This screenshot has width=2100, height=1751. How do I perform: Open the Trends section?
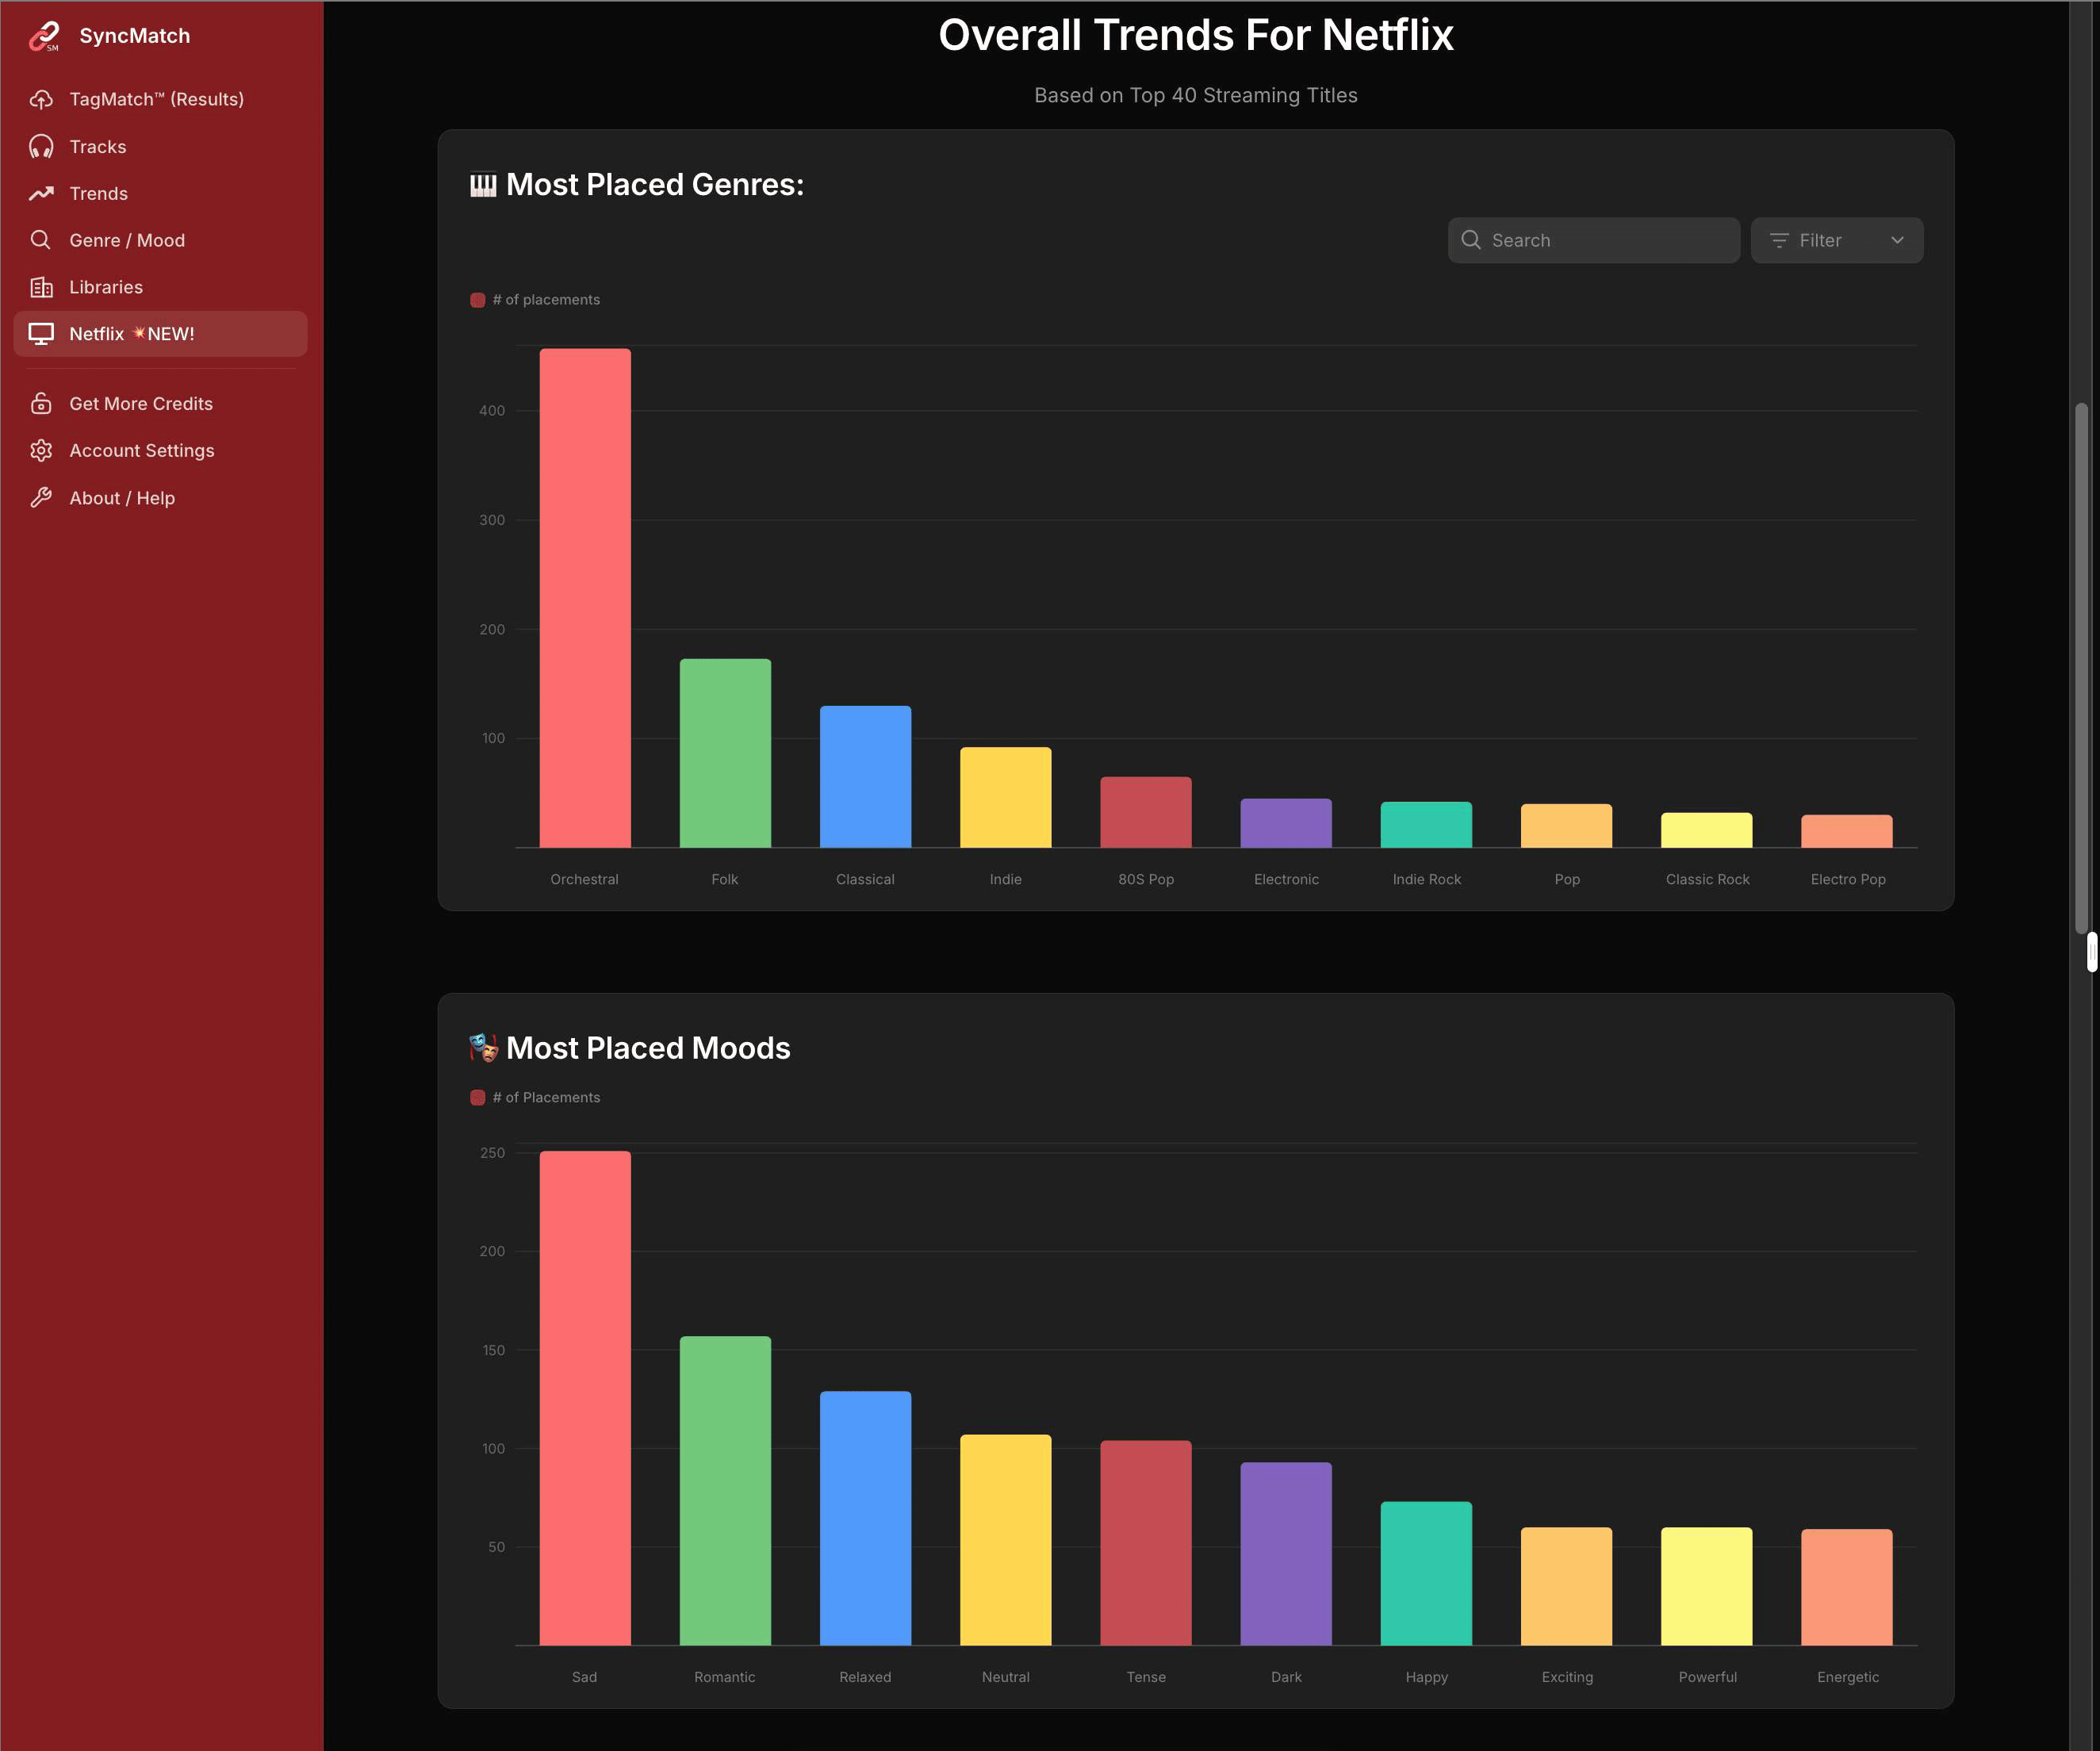[x=160, y=194]
